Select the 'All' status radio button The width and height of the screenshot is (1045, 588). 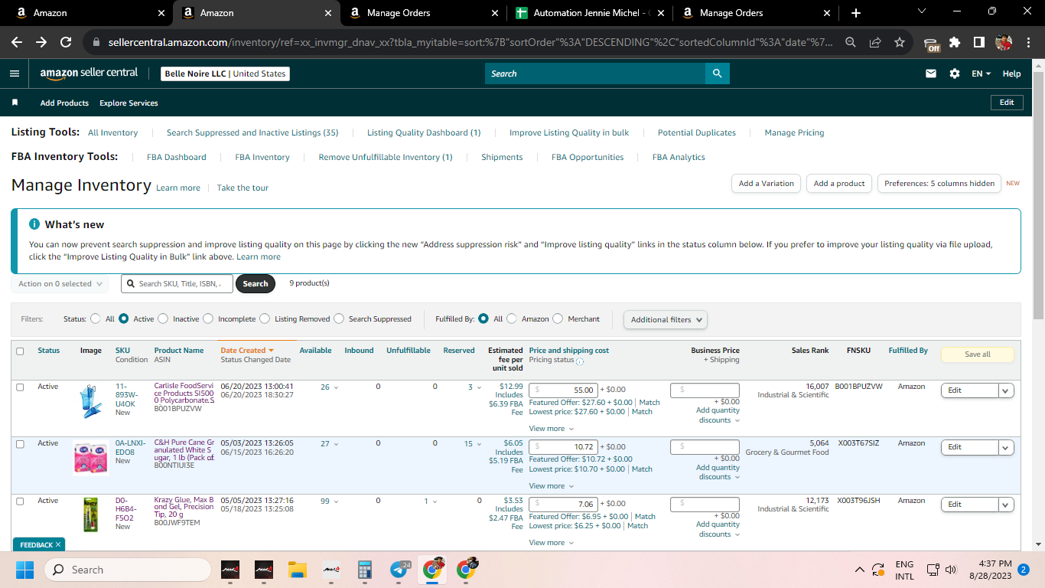click(x=96, y=318)
